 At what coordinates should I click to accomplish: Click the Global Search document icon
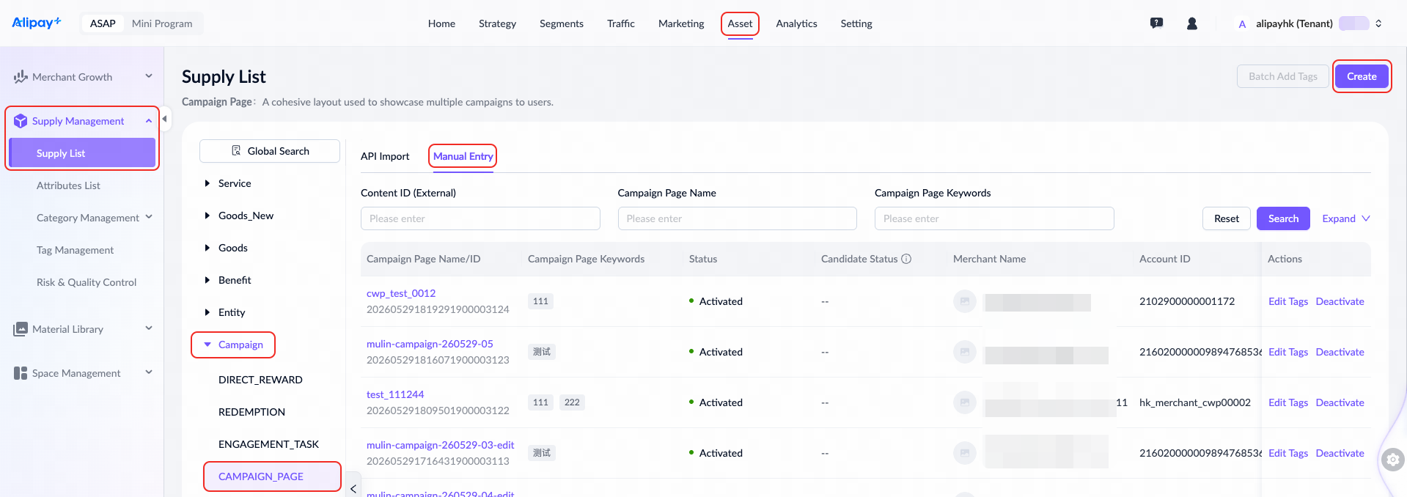point(236,151)
